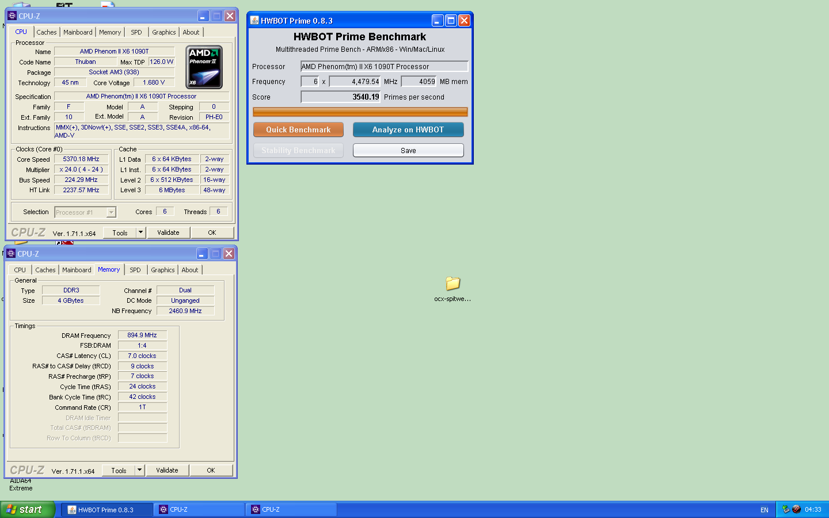The image size is (829, 518).
Task: Select HWBOT Prime 0.8.3 taskbar button
Action: [107, 509]
